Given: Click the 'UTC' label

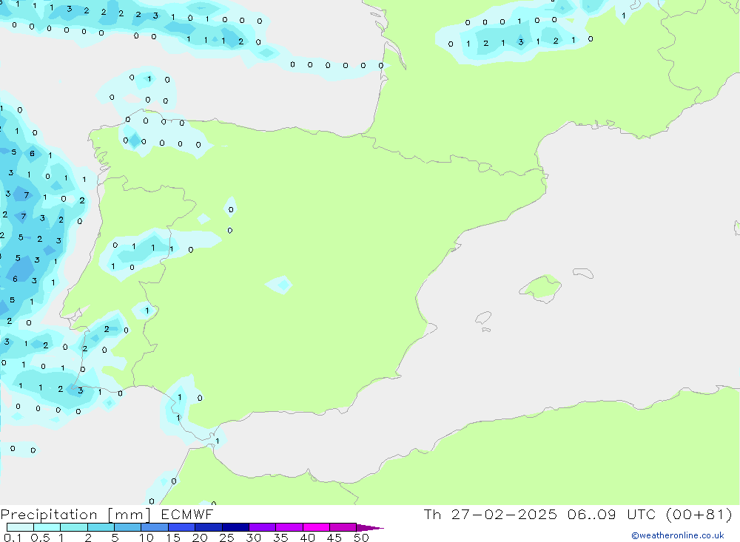Looking at the screenshot, I should tap(642, 514).
